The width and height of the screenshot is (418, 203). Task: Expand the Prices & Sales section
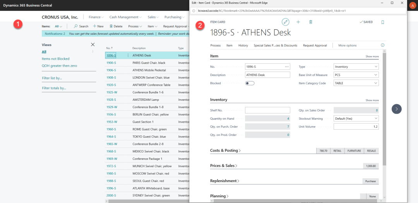(224, 166)
